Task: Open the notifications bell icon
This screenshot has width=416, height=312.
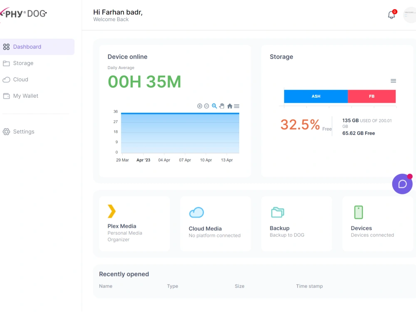Action: pos(391,15)
